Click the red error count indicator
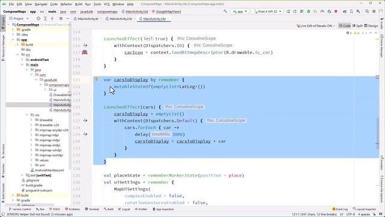Viewport: 385px width, 217px height. [349, 33]
